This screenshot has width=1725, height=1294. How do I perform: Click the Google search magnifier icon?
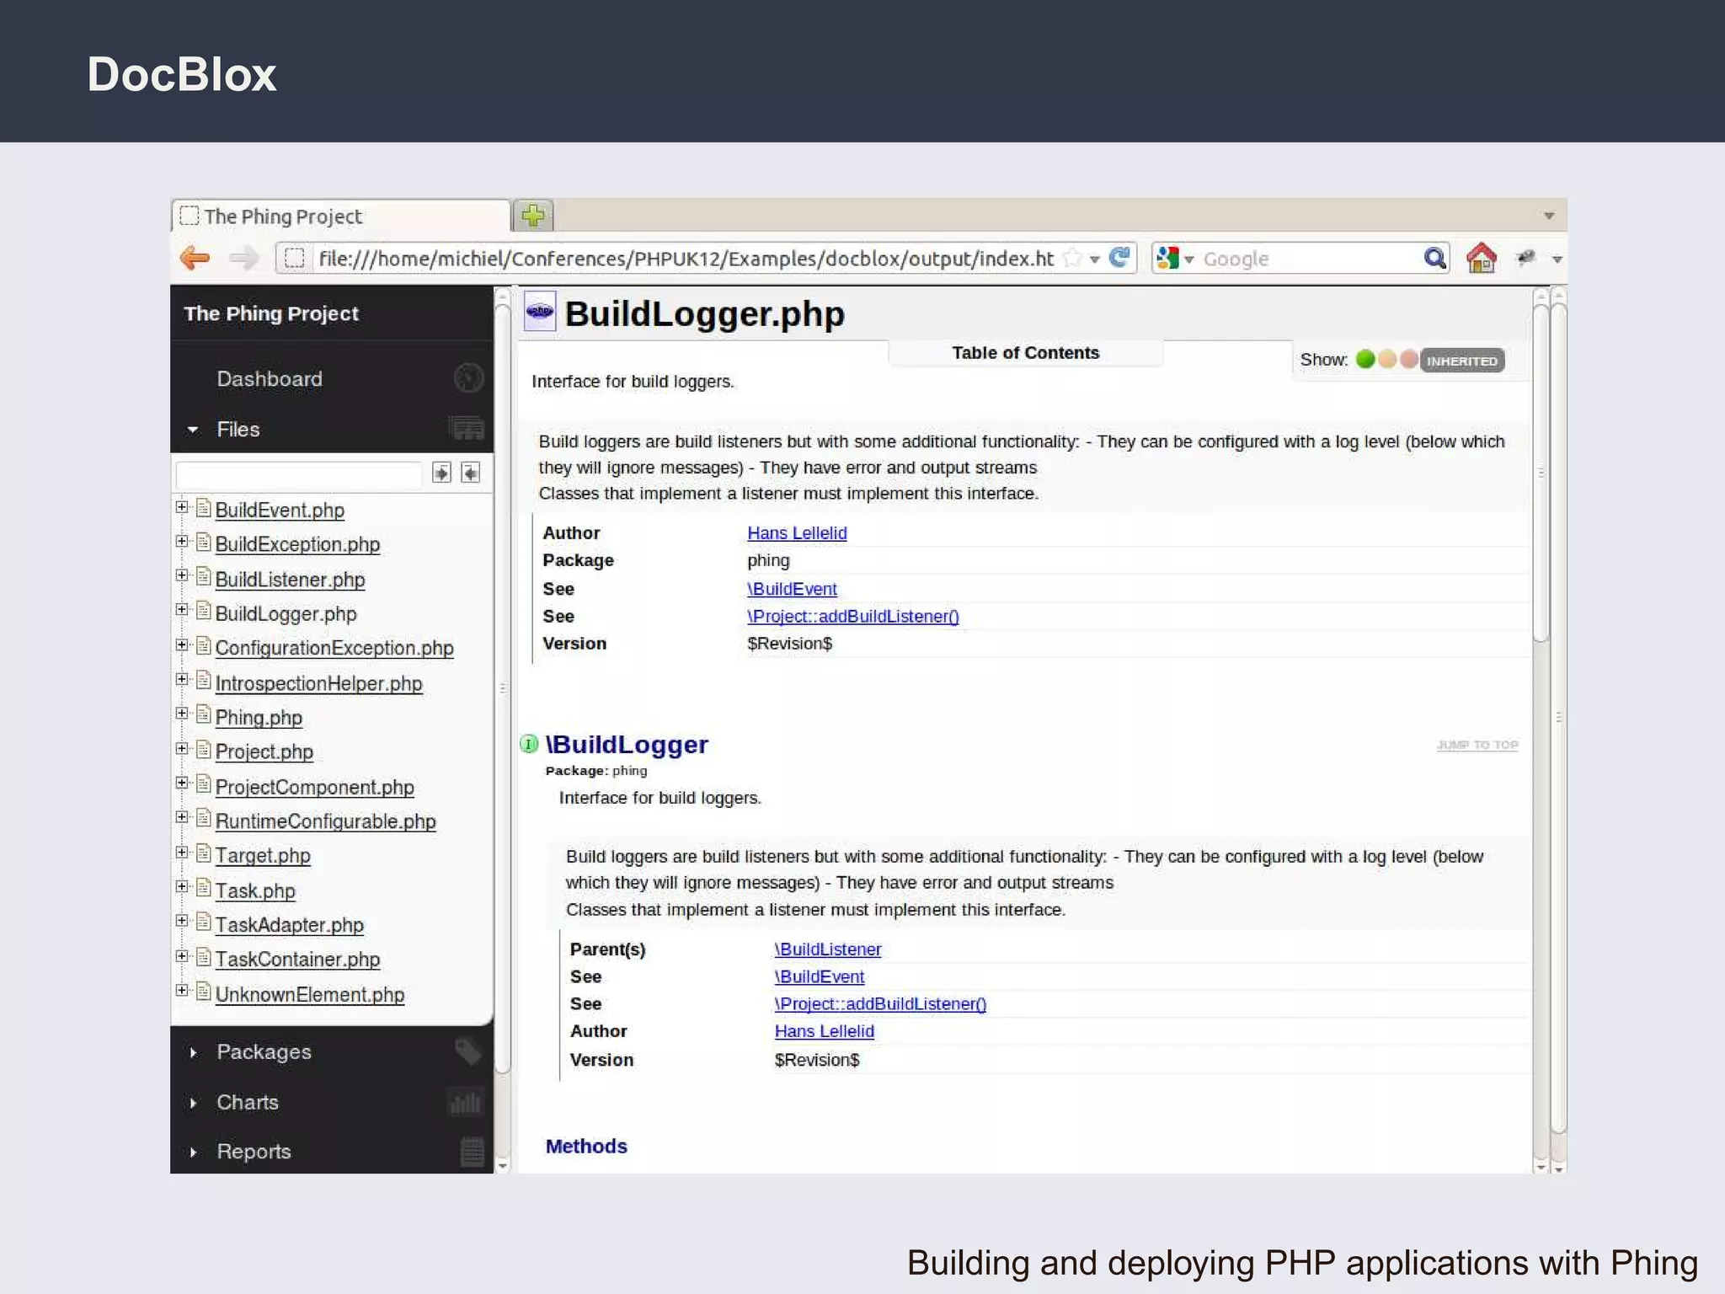point(1434,258)
